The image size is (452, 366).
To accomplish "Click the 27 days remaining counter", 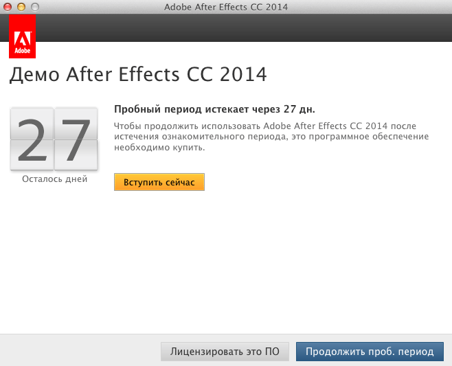I will pyautogui.click(x=54, y=139).
